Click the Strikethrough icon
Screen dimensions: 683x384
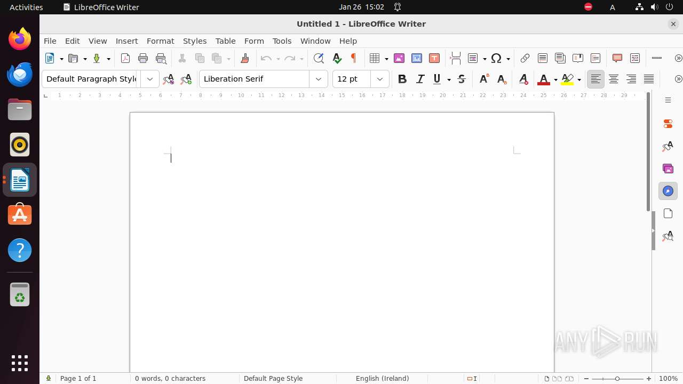[x=462, y=79]
